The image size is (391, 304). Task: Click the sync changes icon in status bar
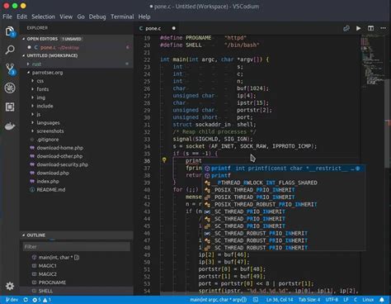26,300
